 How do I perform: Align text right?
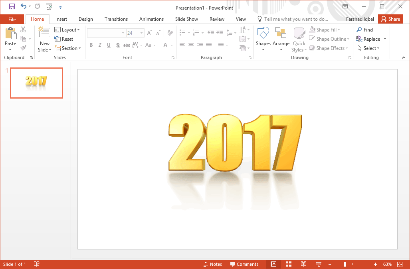point(200,45)
